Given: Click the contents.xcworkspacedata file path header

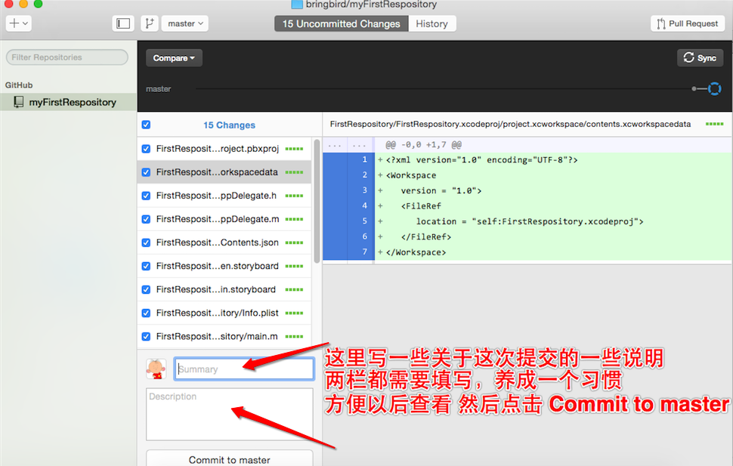Looking at the screenshot, I should [511, 124].
